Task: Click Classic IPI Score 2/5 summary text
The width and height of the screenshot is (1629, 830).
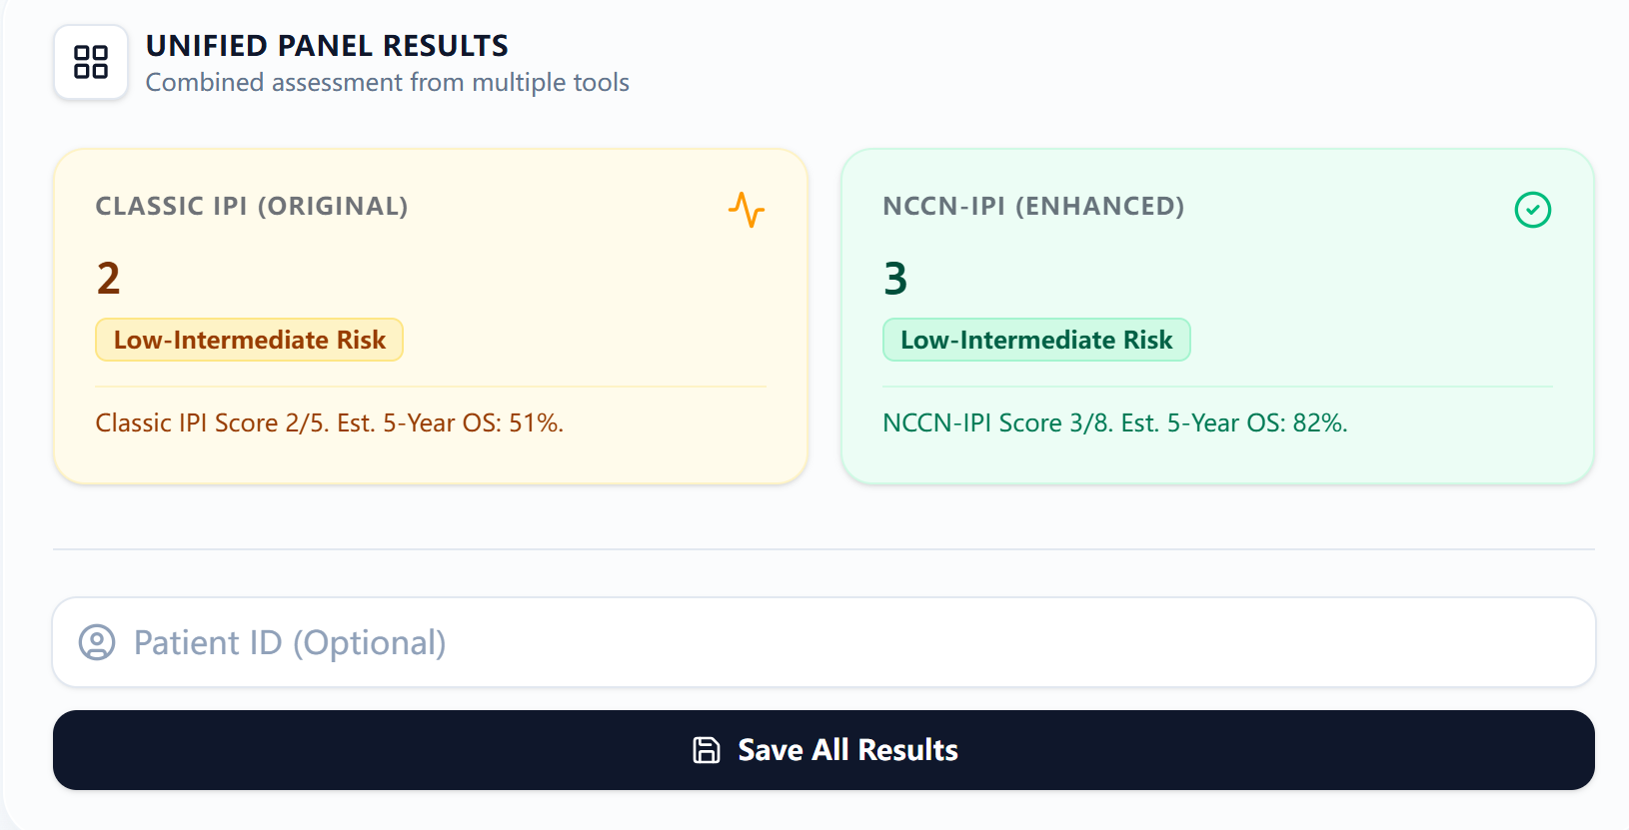Action: tap(329, 422)
